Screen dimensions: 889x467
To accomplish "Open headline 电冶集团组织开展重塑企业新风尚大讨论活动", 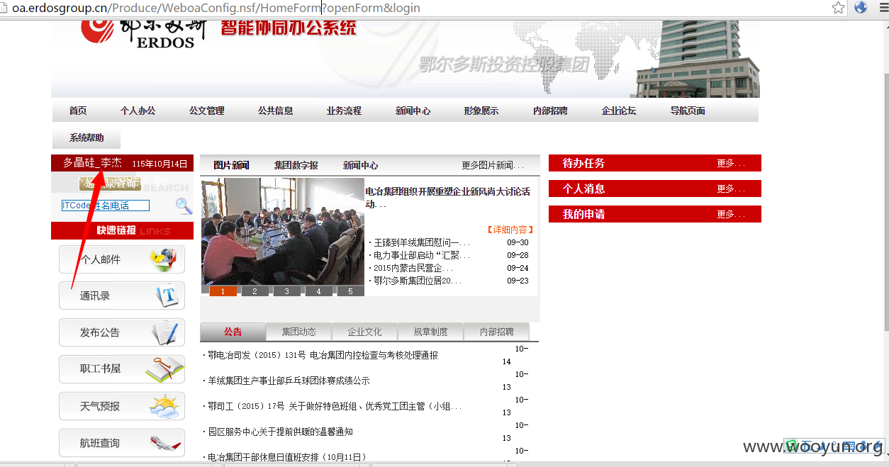I will [447, 198].
